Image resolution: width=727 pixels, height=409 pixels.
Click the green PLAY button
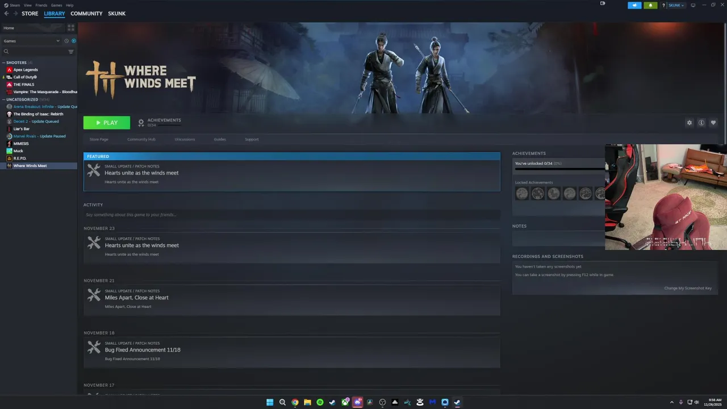pyautogui.click(x=107, y=123)
